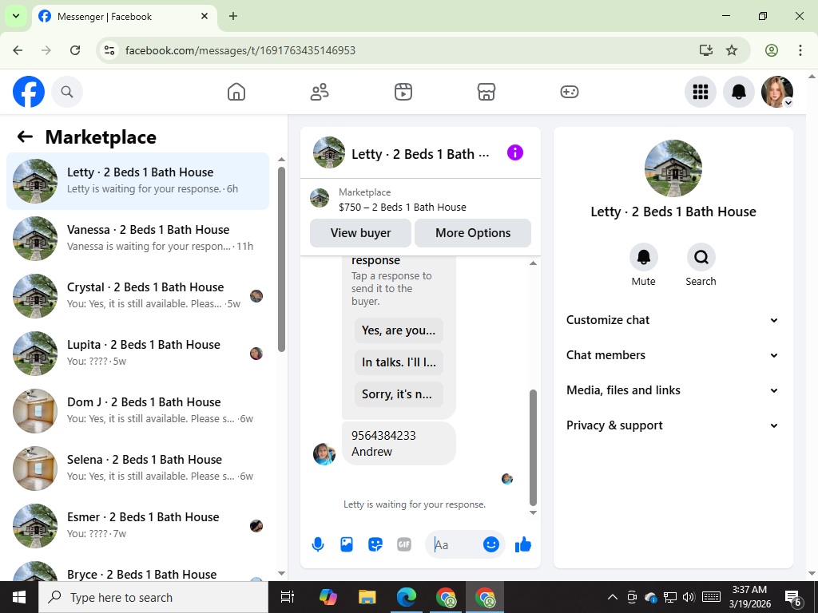Click the browser back button

pos(18,50)
